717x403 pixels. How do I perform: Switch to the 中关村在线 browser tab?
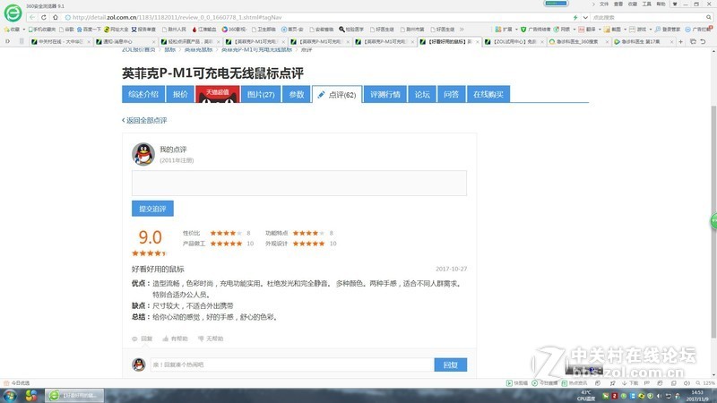(x=61, y=41)
